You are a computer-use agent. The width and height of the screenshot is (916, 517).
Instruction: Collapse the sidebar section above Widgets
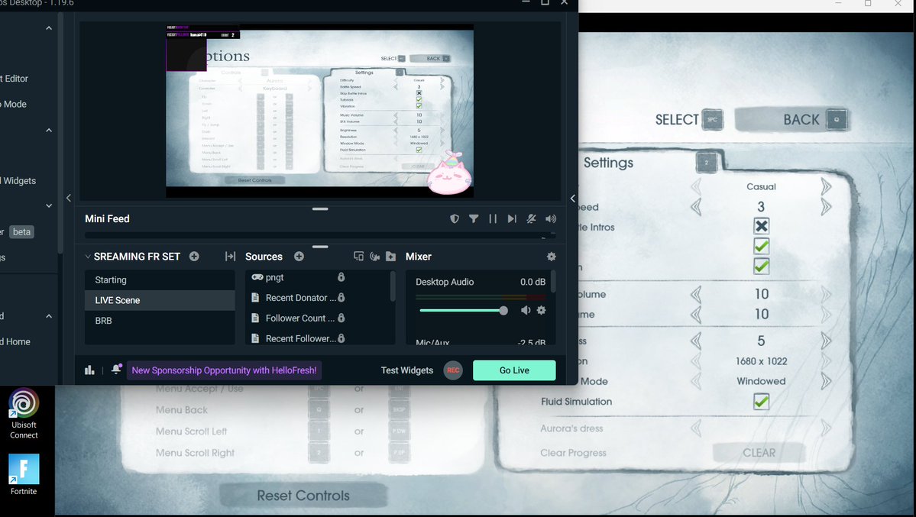49,131
